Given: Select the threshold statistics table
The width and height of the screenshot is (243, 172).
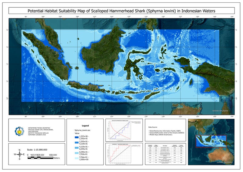Looking at the screenshot, I should pyautogui.click(x=165, y=154).
